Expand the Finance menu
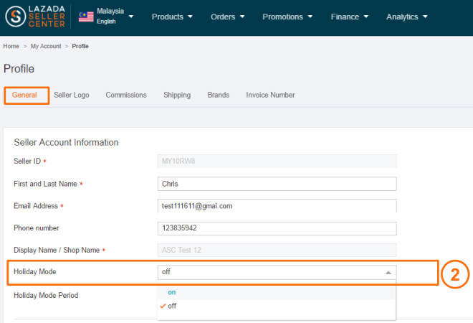The height and width of the screenshot is (323, 473). [x=349, y=17]
